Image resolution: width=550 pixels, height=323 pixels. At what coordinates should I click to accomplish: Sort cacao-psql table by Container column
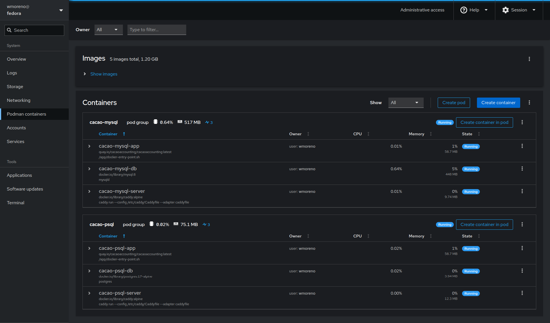pos(112,236)
